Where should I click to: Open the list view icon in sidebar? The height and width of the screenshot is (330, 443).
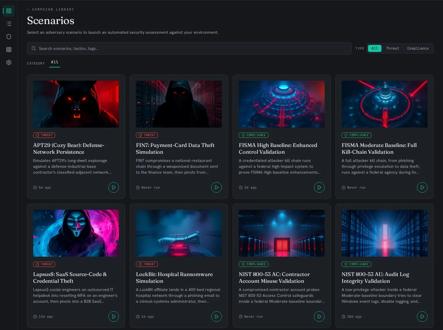point(9,24)
